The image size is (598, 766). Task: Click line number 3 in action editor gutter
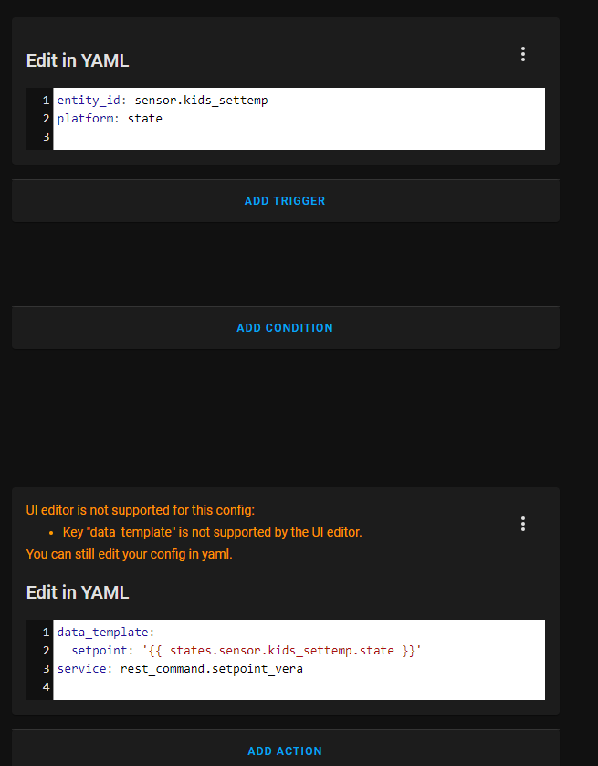point(46,668)
